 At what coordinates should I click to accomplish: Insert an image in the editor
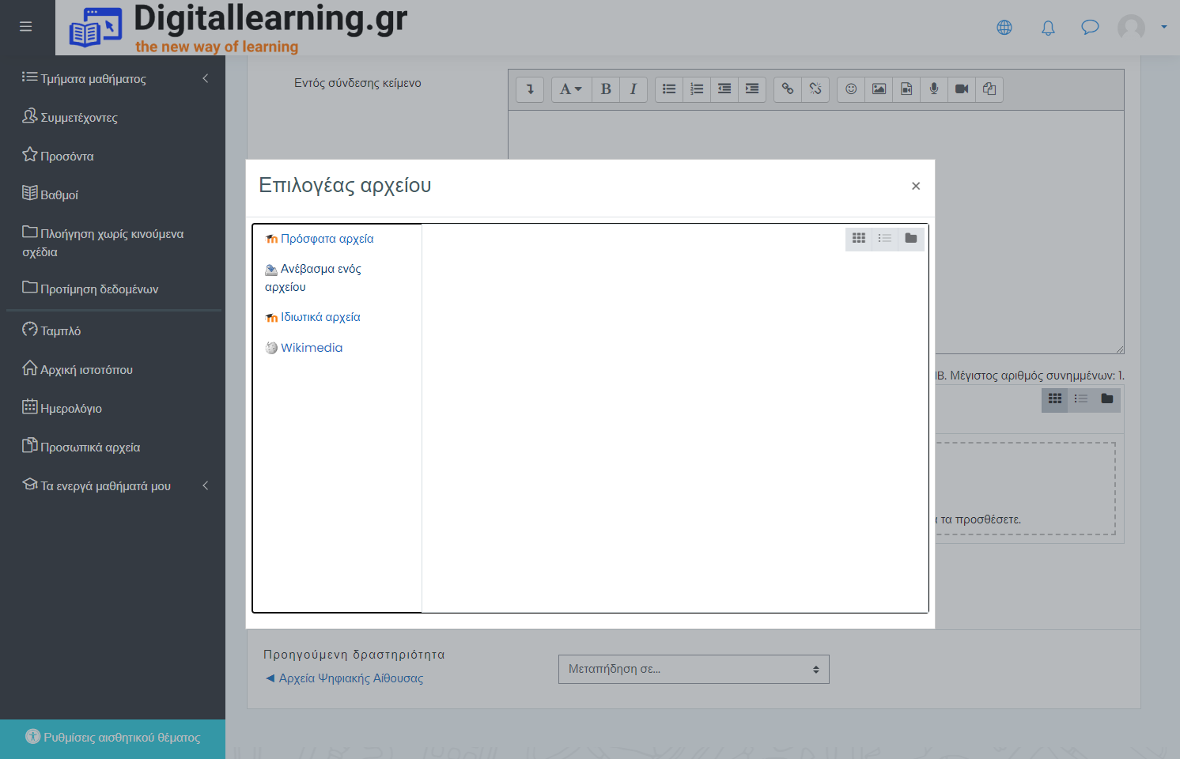pyautogui.click(x=879, y=89)
